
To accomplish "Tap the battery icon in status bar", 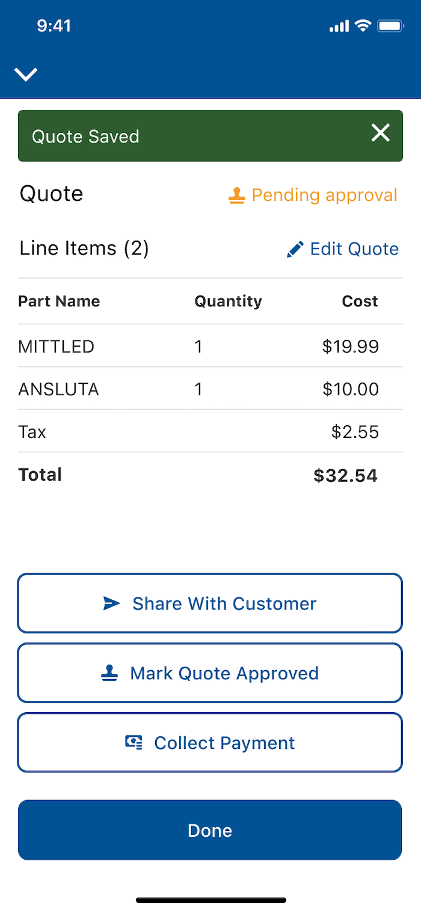I will click(390, 26).
